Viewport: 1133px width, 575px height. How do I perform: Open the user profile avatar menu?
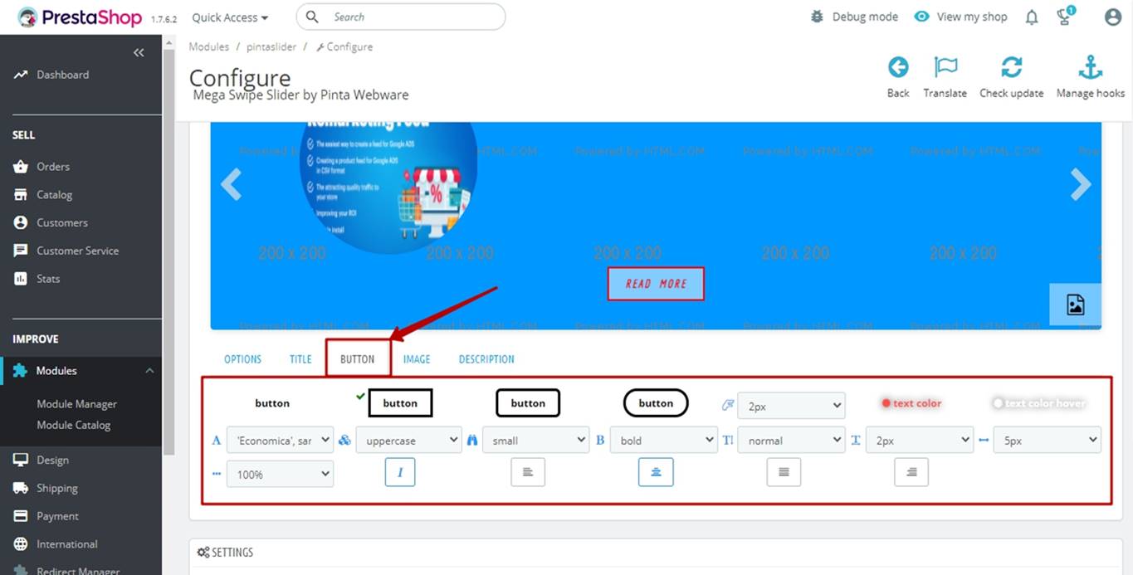1113,17
